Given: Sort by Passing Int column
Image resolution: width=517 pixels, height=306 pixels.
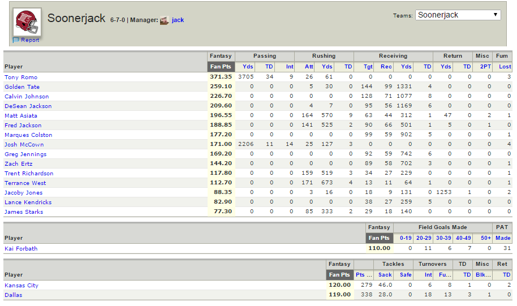Looking at the screenshot, I should click(x=290, y=66).
